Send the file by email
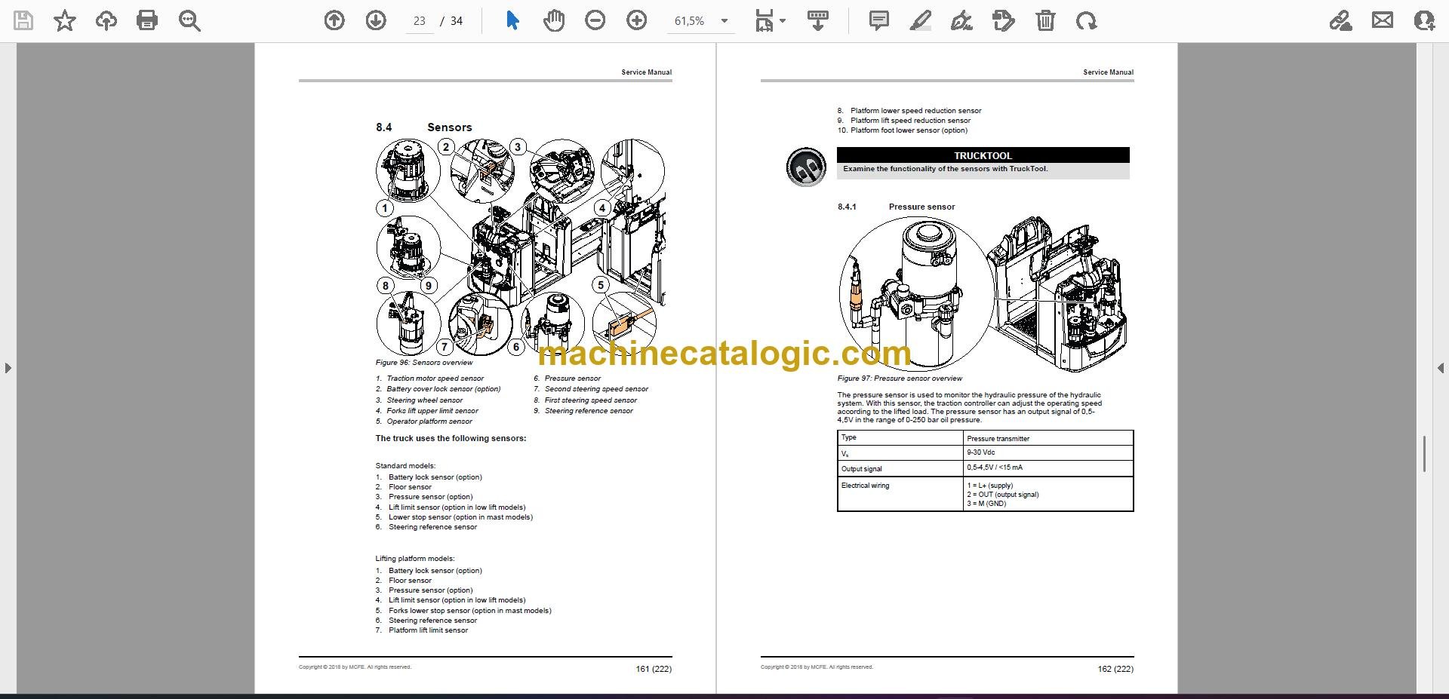Image resolution: width=1449 pixels, height=699 pixels. click(x=1383, y=20)
